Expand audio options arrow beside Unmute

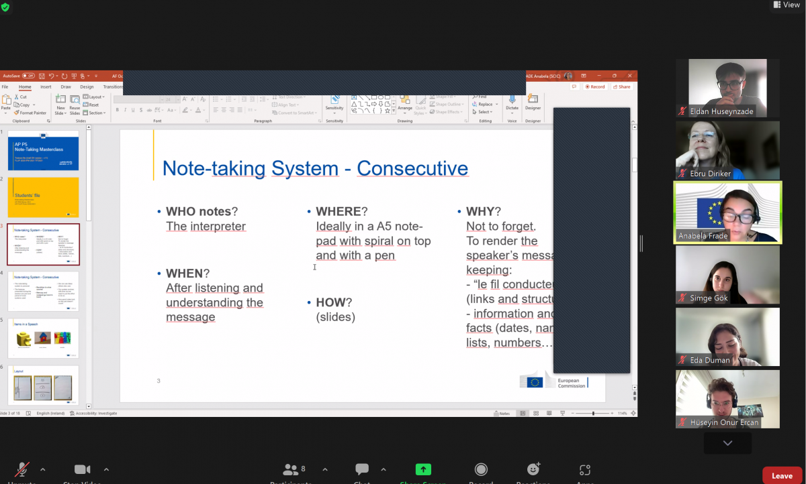click(x=43, y=469)
